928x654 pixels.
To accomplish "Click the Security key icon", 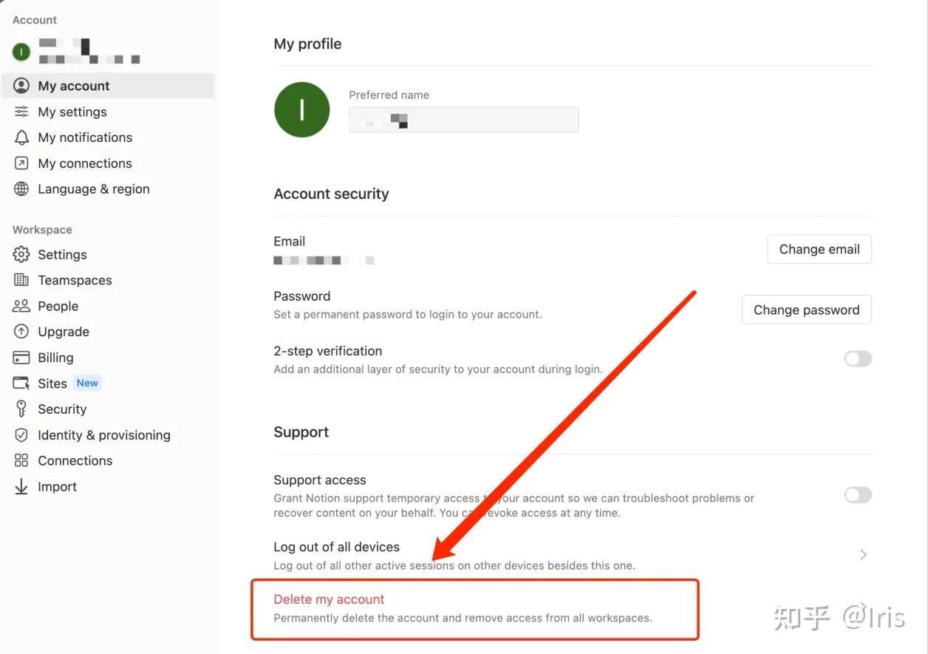I will 21,409.
